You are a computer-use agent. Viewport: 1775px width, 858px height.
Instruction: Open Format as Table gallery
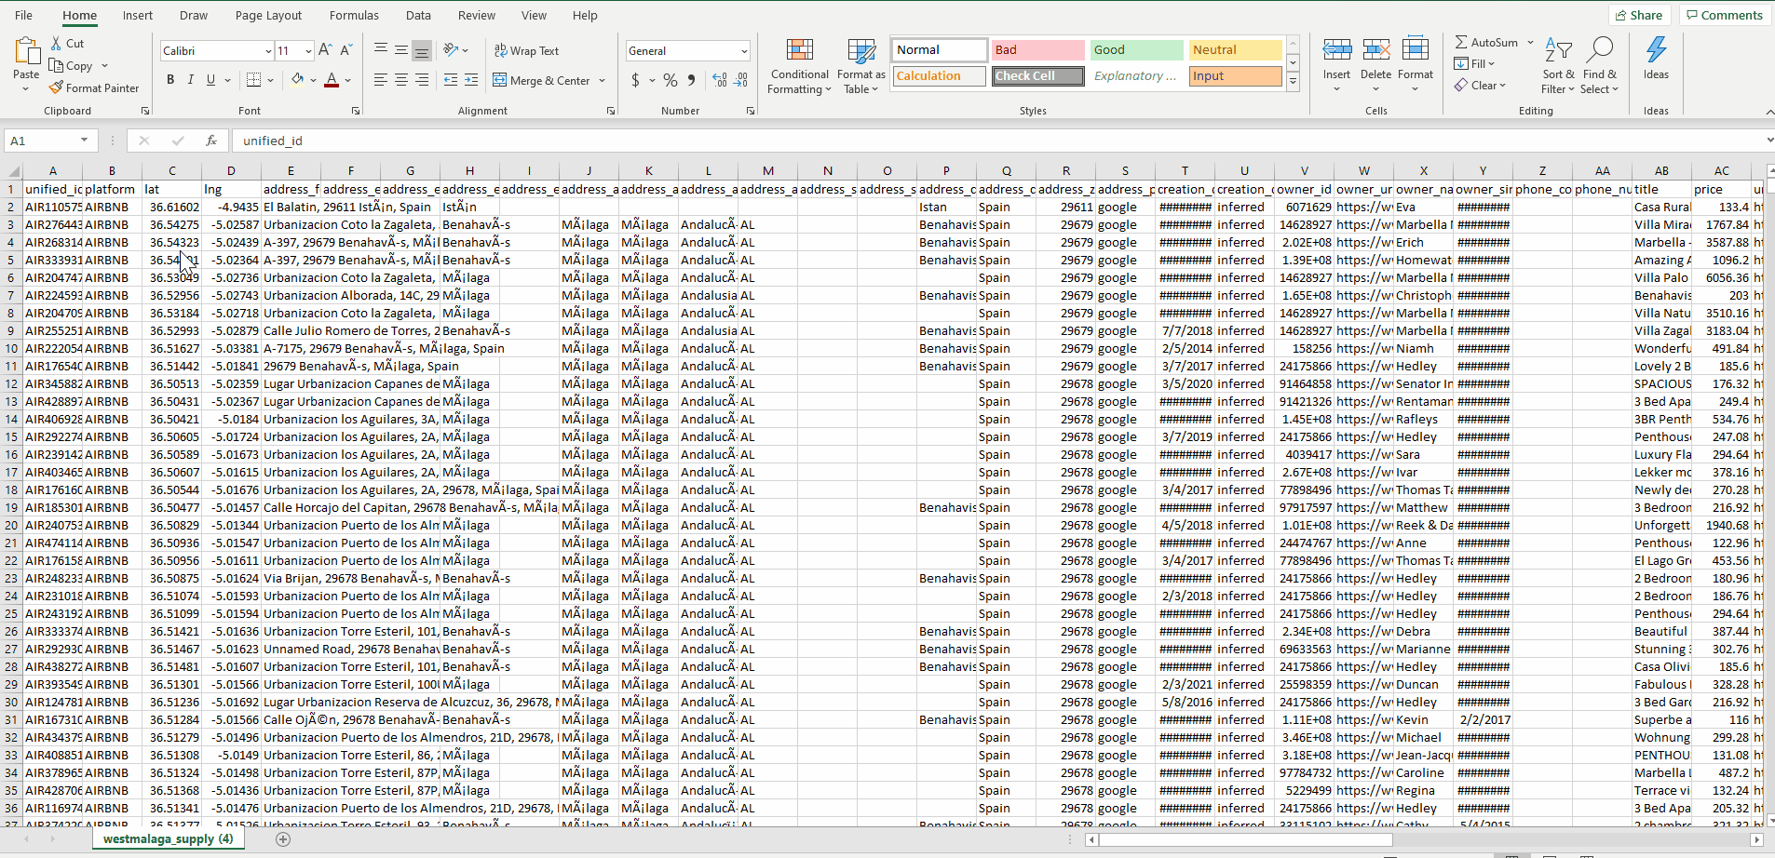(x=861, y=65)
